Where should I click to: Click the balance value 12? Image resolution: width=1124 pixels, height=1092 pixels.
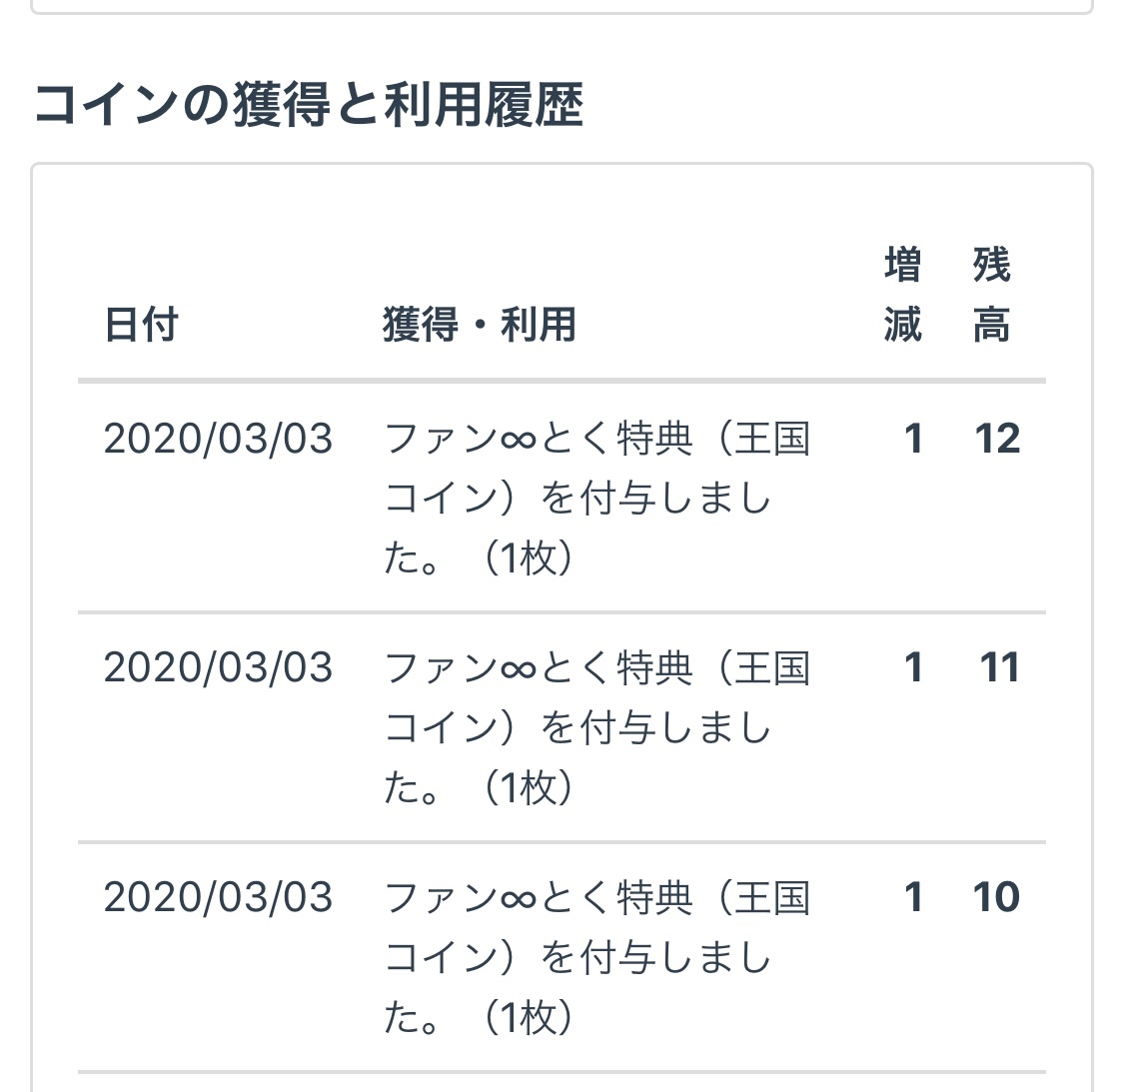pos(996,439)
